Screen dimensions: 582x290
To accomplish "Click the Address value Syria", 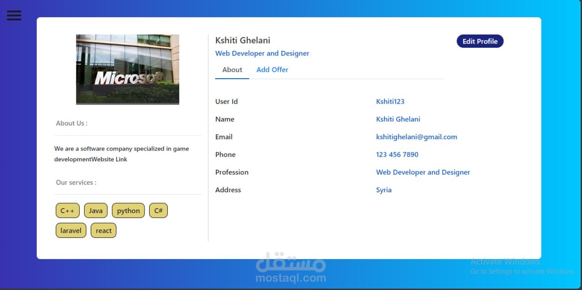I will click(384, 190).
